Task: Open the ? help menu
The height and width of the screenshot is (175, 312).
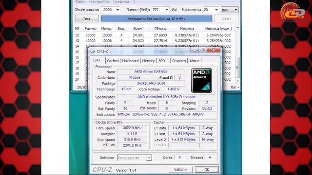Action: point(135,1)
